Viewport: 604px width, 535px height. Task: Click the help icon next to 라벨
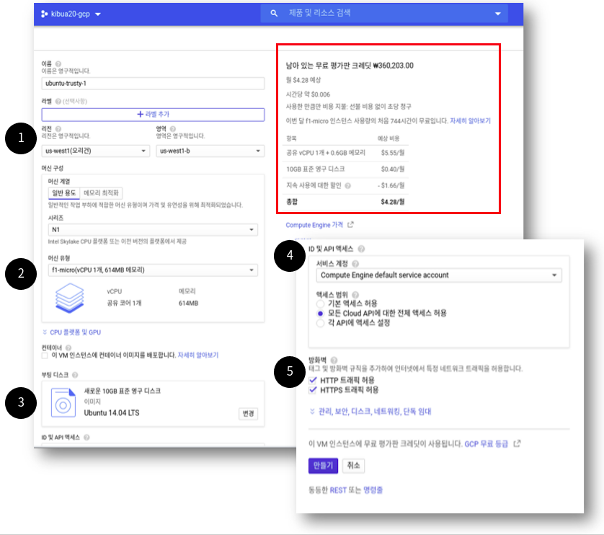pyautogui.click(x=58, y=102)
